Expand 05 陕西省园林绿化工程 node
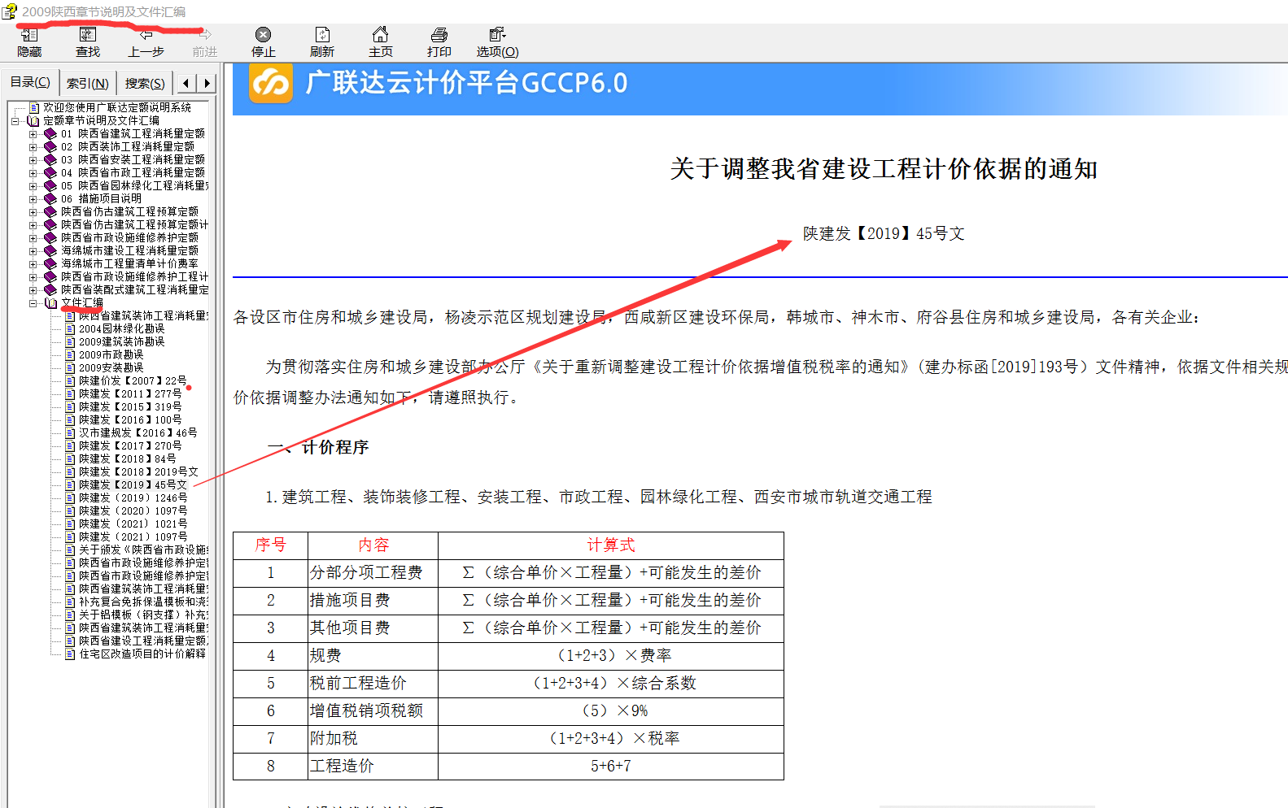The image size is (1288, 808). tap(33, 186)
